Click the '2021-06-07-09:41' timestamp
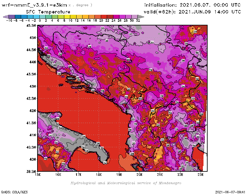The width and height of the screenshot is (252, 194). click(230, 192)
